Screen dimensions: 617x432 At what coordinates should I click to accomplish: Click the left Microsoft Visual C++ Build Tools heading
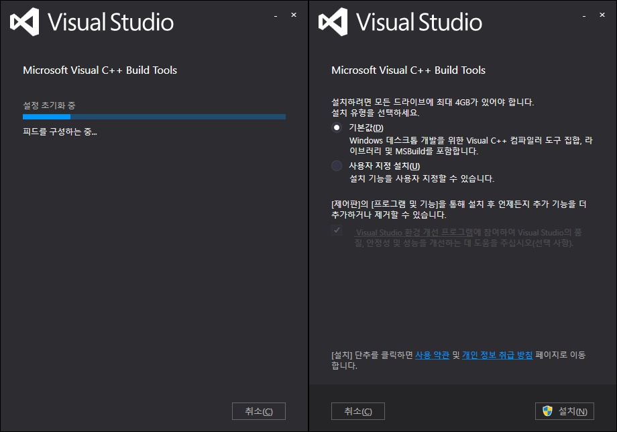pyautogui.click(x=100, y=70)
